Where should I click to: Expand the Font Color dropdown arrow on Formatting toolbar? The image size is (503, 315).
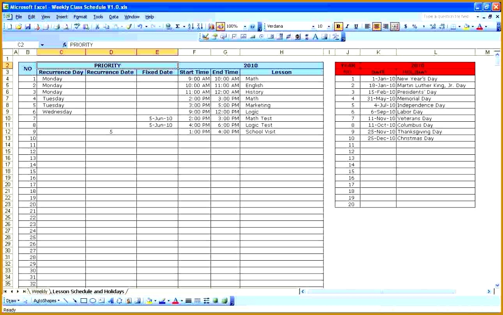tap(486, 26)
